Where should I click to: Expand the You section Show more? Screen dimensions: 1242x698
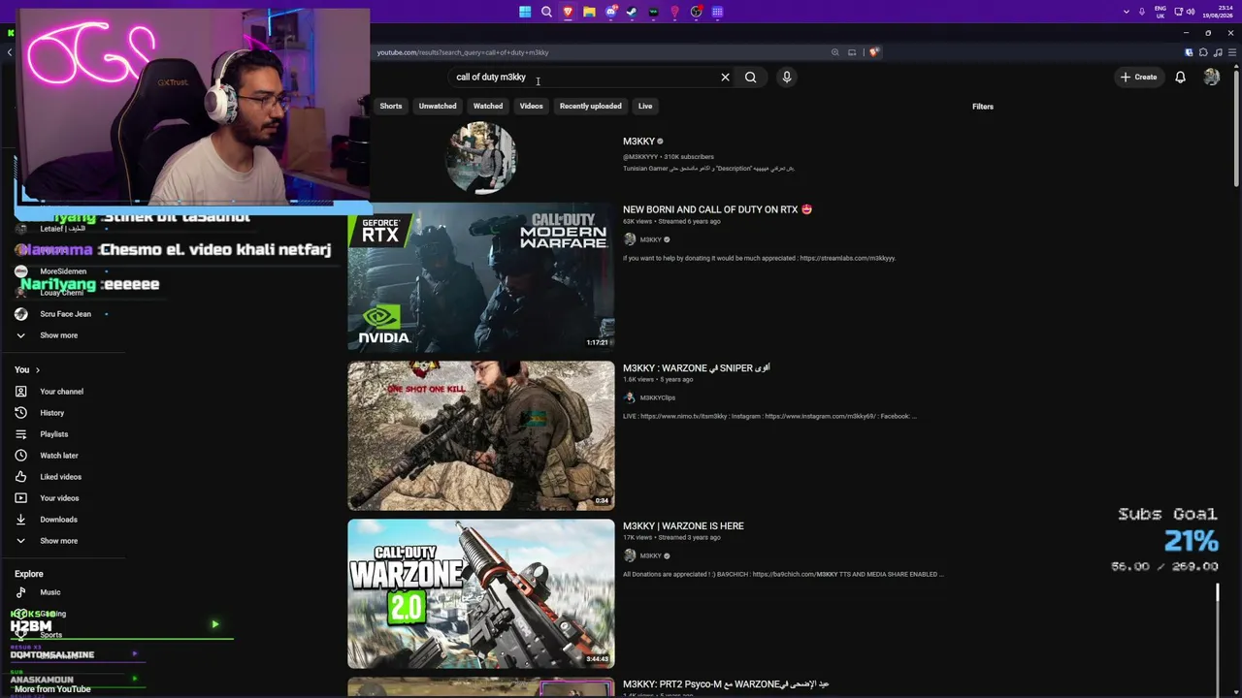[58, 541]
